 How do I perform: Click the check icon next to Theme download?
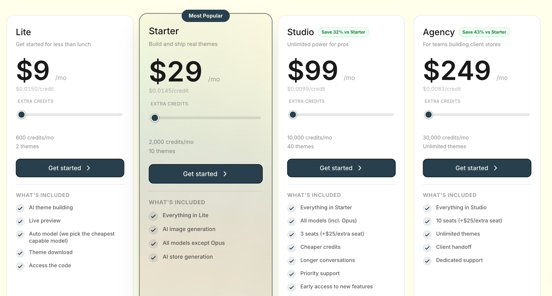20,253
